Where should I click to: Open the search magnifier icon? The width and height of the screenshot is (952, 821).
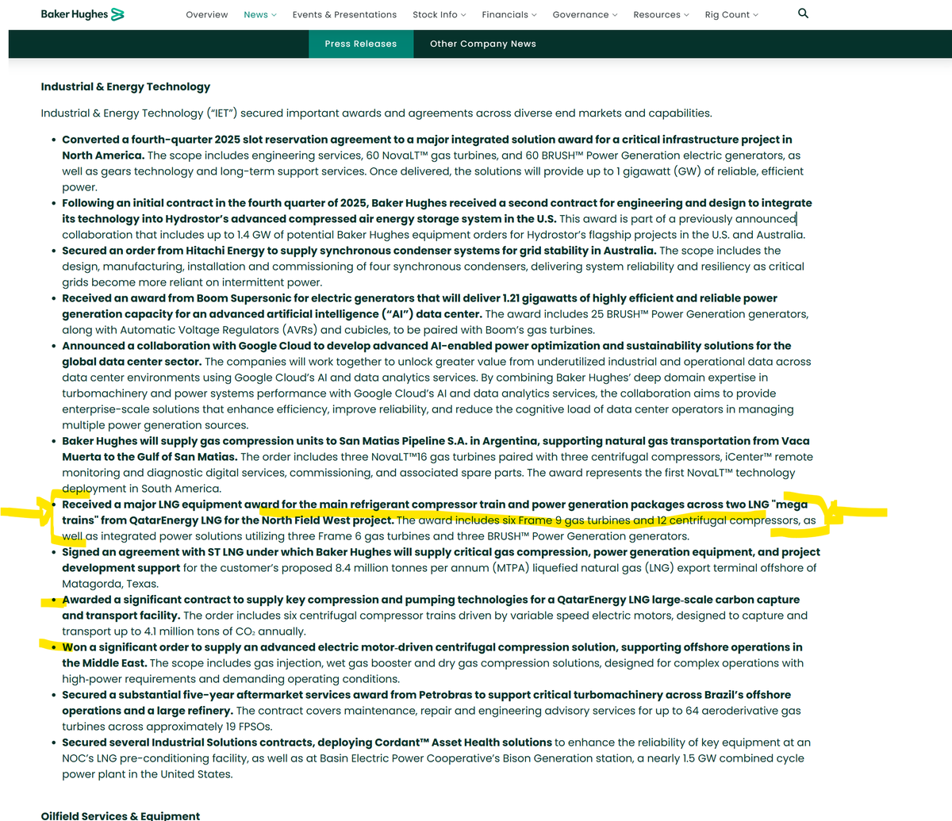tap(803, 13)
